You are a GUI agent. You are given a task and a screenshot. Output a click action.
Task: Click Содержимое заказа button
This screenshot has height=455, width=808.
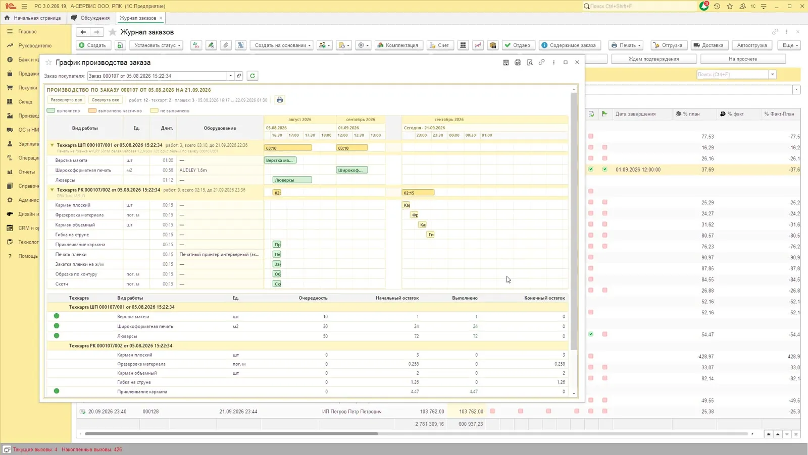pos(570,45)
